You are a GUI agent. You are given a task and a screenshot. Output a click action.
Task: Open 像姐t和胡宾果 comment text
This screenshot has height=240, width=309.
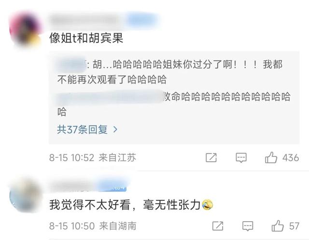[86, 38]
